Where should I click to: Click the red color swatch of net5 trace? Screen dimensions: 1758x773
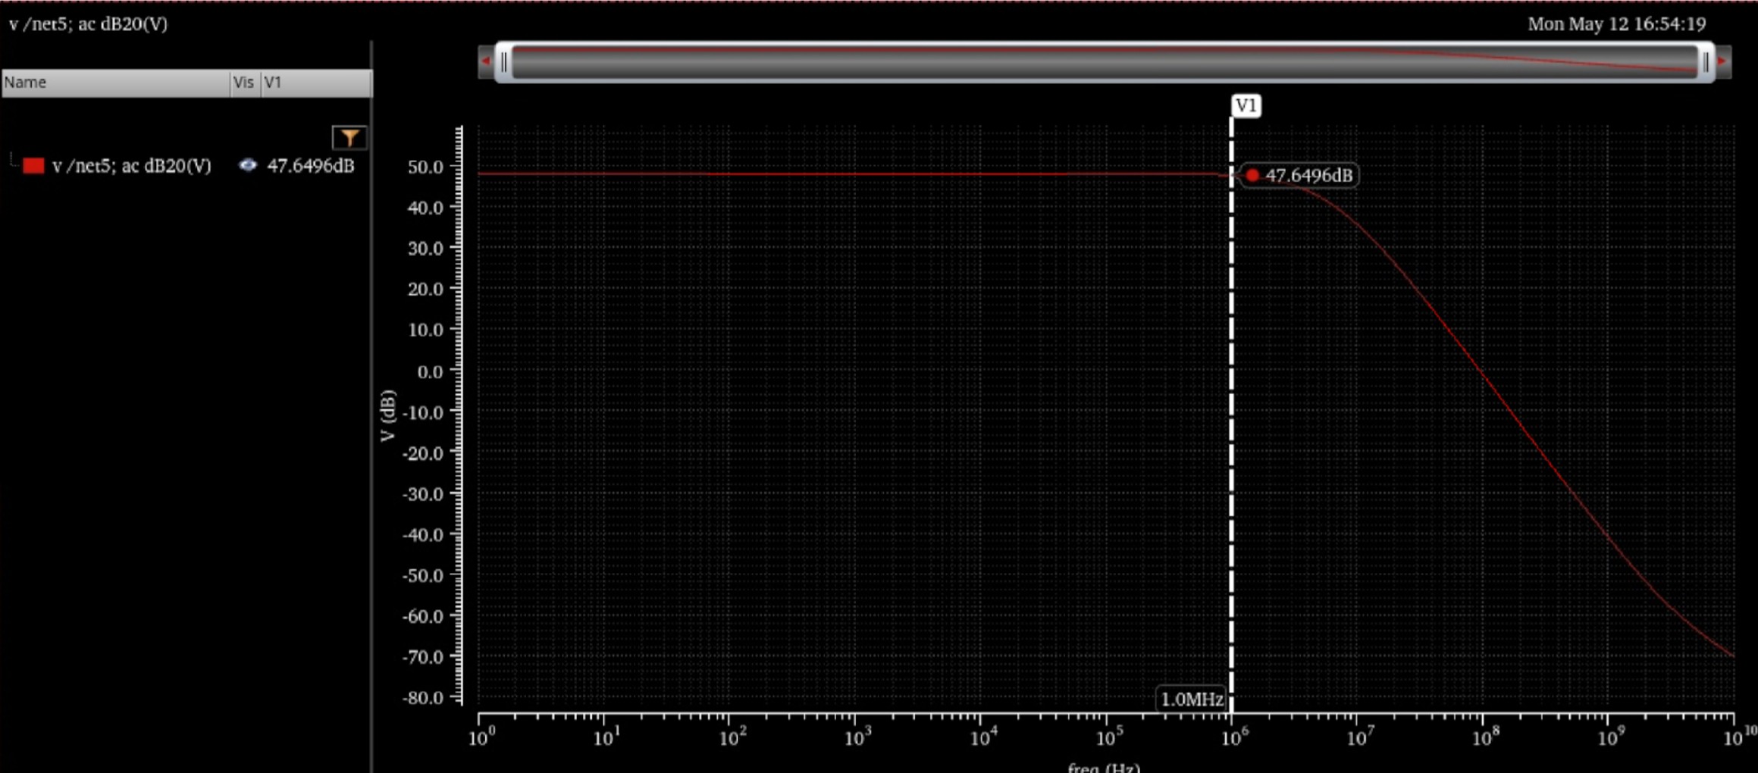33,166
